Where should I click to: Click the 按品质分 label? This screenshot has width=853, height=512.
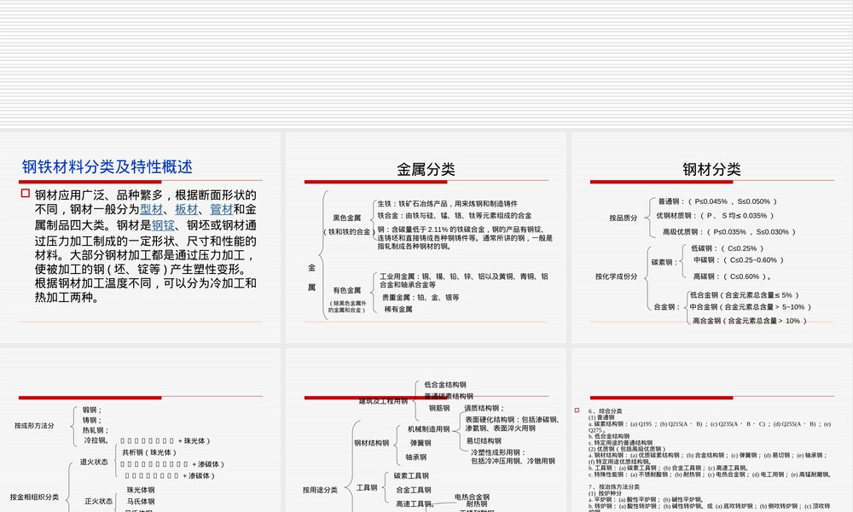click(623, 218)
